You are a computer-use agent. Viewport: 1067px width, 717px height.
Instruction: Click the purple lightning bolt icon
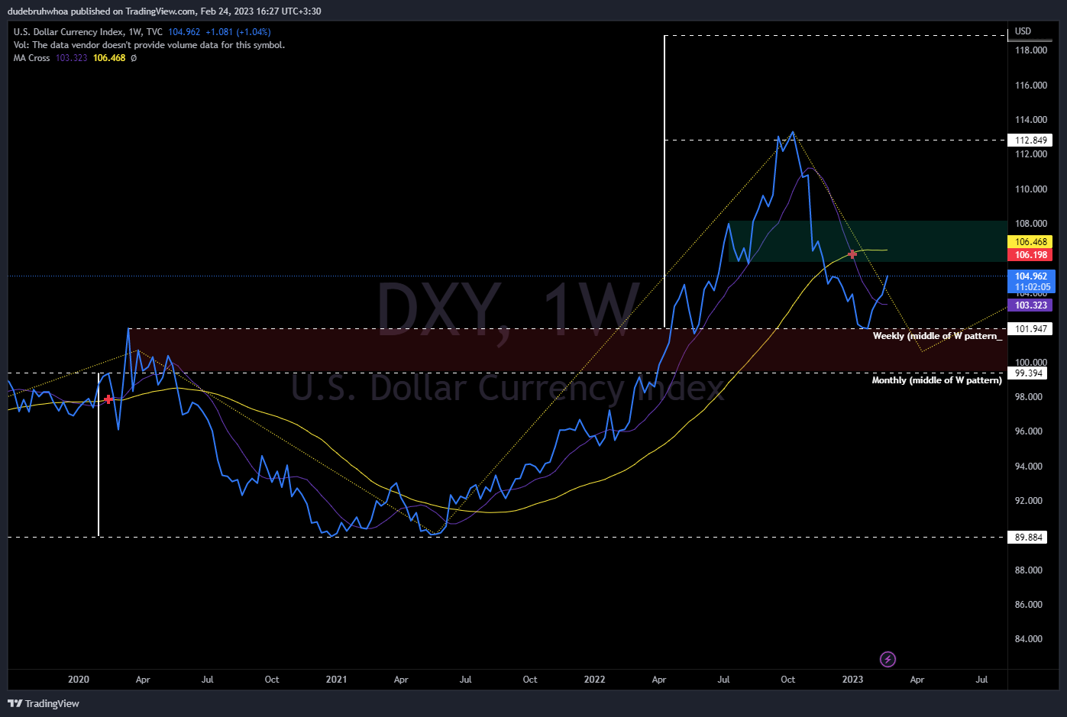tap(888, 659)
